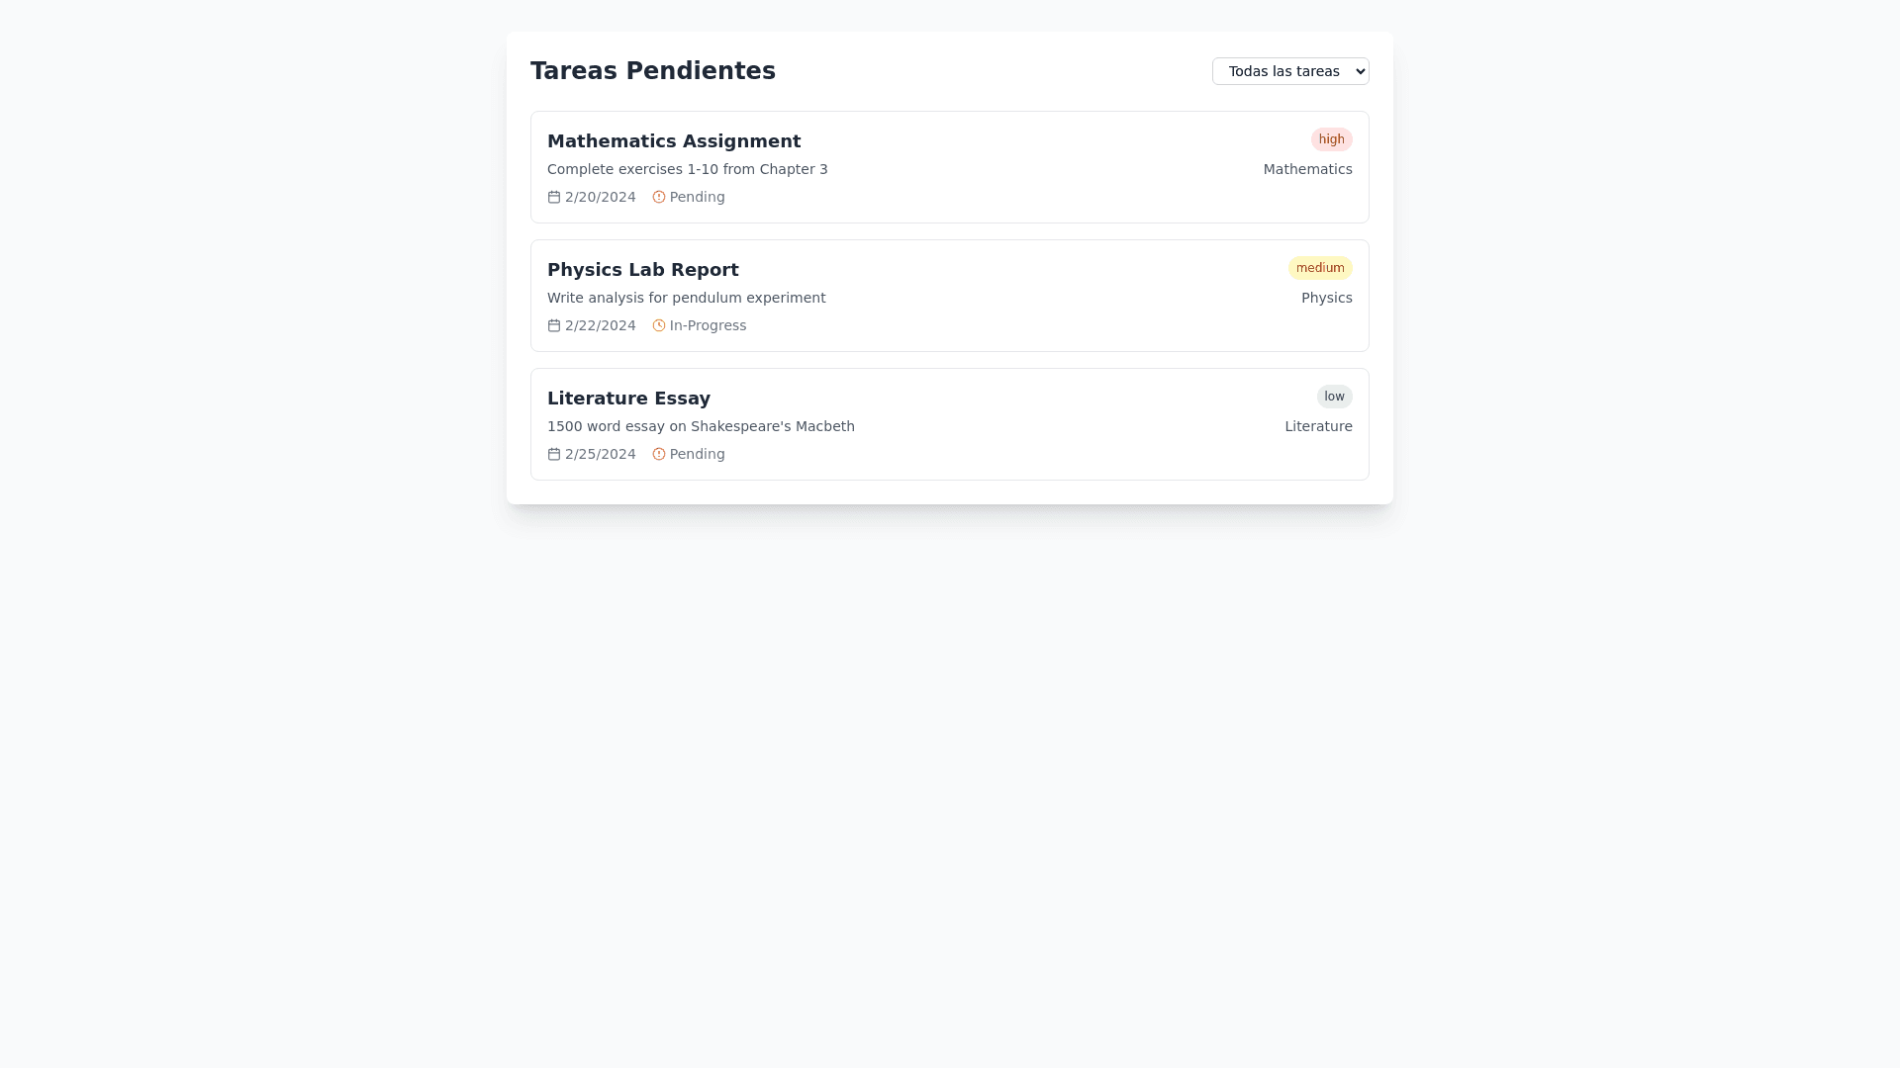Click the Physics subject label
This screenshot has height=1068, width=1900.
point(1326,298)
